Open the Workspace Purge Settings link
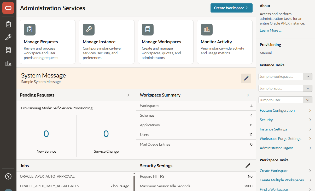Screen dimensions: 315x191 (x=281, y=139)
